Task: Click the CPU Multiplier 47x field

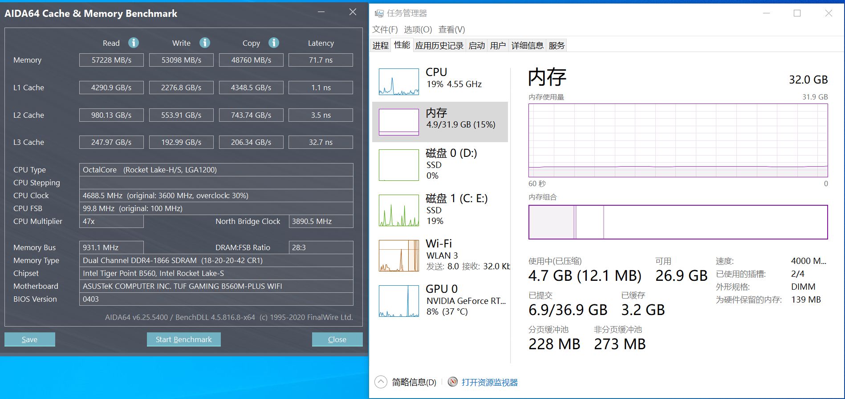Action: coord(111,221)
